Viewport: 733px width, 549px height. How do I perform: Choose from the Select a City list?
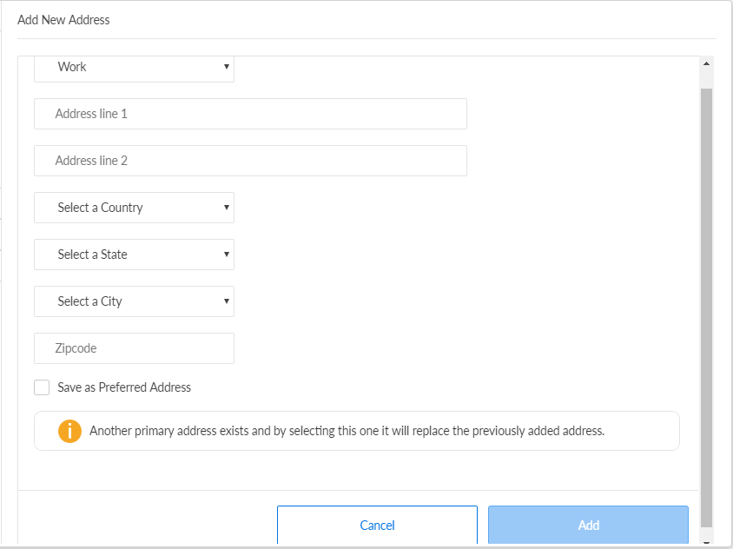(x=134, y=301)
